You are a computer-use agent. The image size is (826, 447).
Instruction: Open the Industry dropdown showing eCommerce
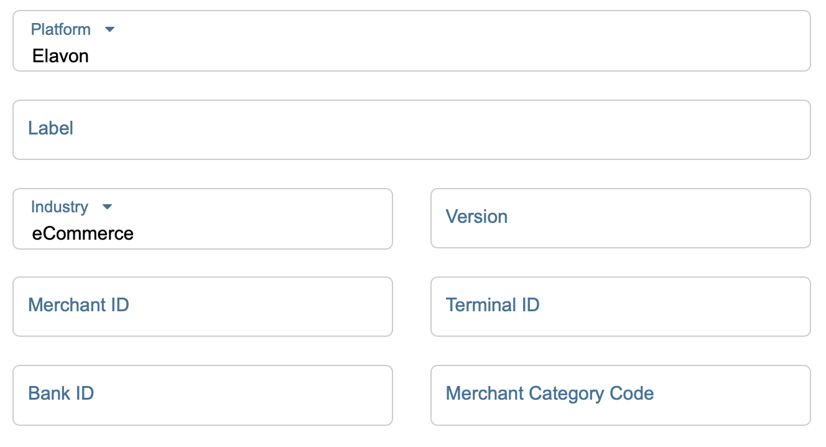(203, 219)
